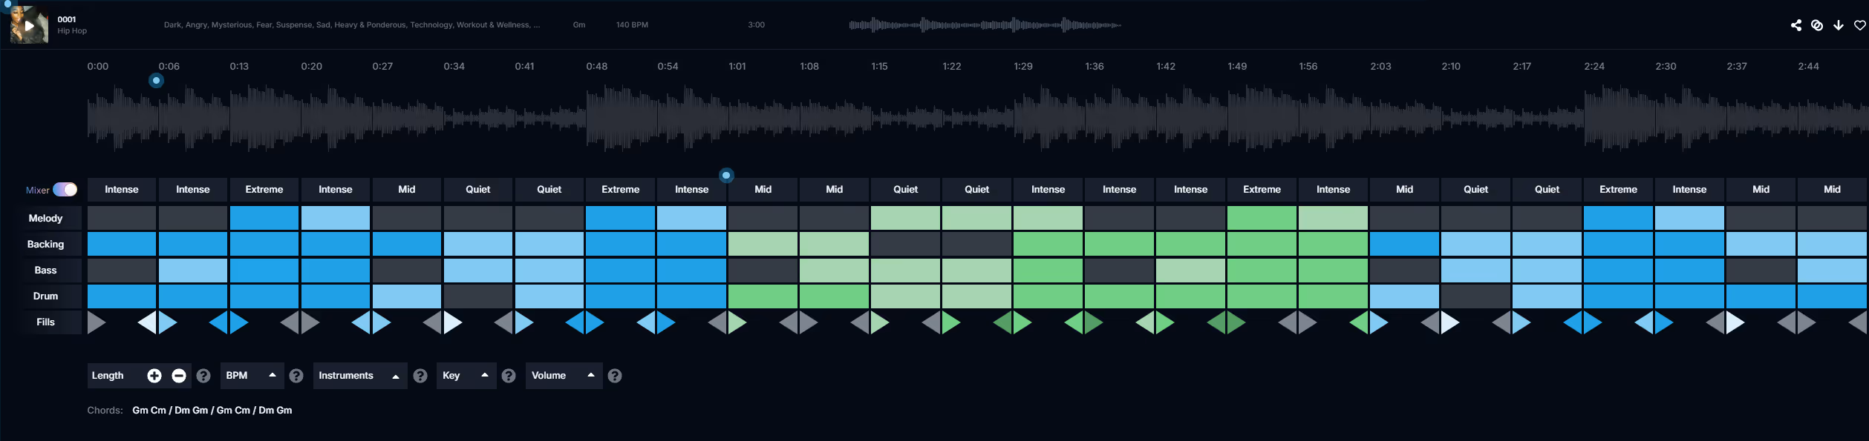Click the Fills end triangle of the 1:36 section
The image size is (1869, 441).
[1145, 322]
